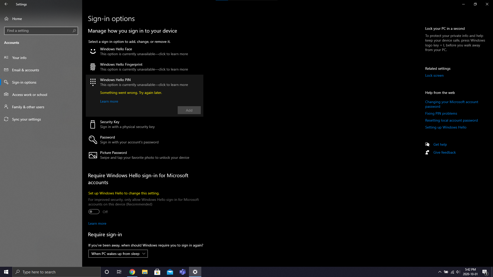Viewport: 493px width, 277px height.
Task: Show hidden system tray icons
Action: pyautogui.click(x=440, y=272)
